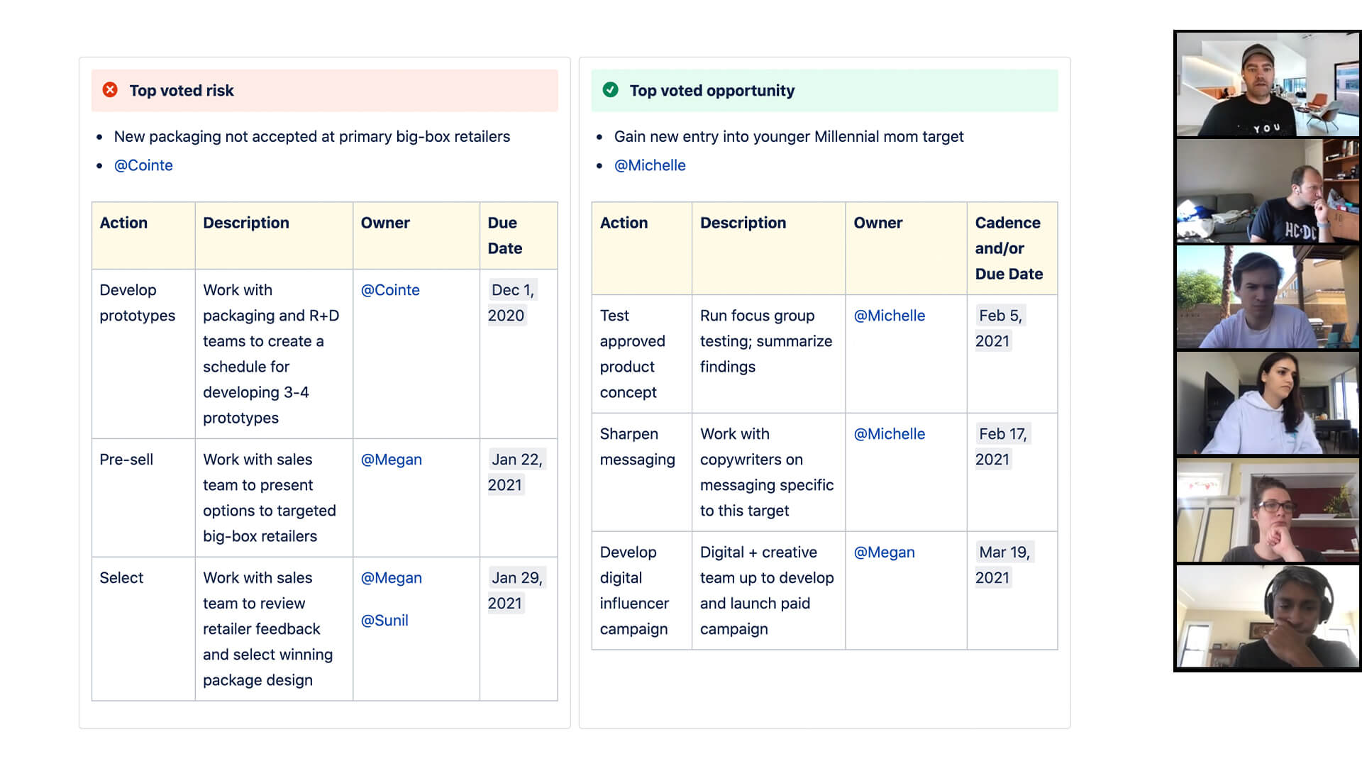Image resolution: width=1362 pixels, height=766 pixels.
Task: Select the top participant video thumbnail
Action: coord(1268,84)
